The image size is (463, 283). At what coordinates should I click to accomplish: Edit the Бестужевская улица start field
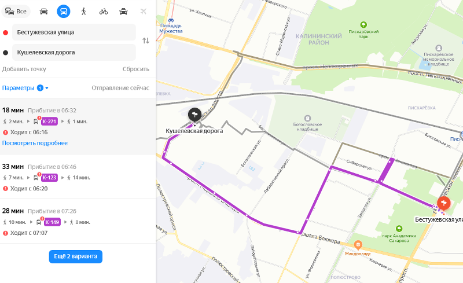click(74, 32)
